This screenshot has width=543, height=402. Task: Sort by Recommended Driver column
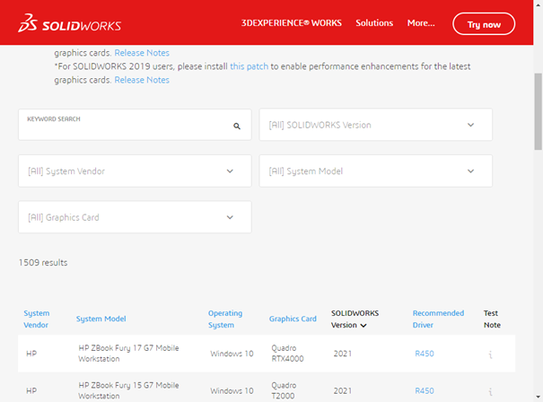click(438, 319)
